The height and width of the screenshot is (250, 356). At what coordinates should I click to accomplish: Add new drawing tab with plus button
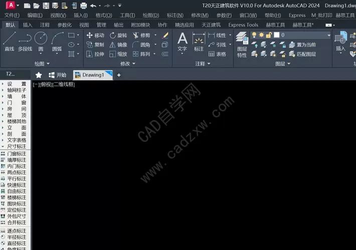tap(119, 75)
